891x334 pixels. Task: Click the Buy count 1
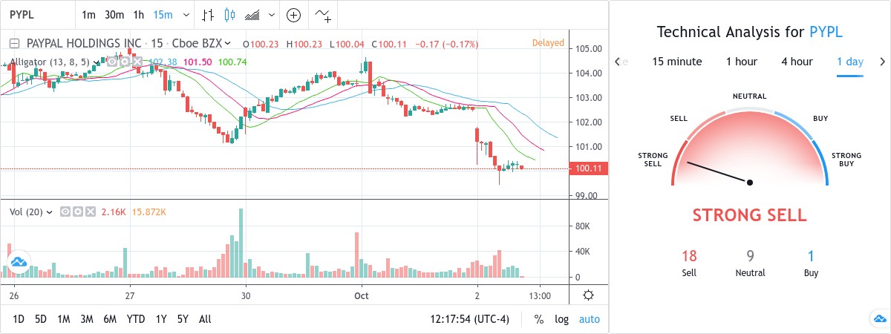(x=811, y=257)
